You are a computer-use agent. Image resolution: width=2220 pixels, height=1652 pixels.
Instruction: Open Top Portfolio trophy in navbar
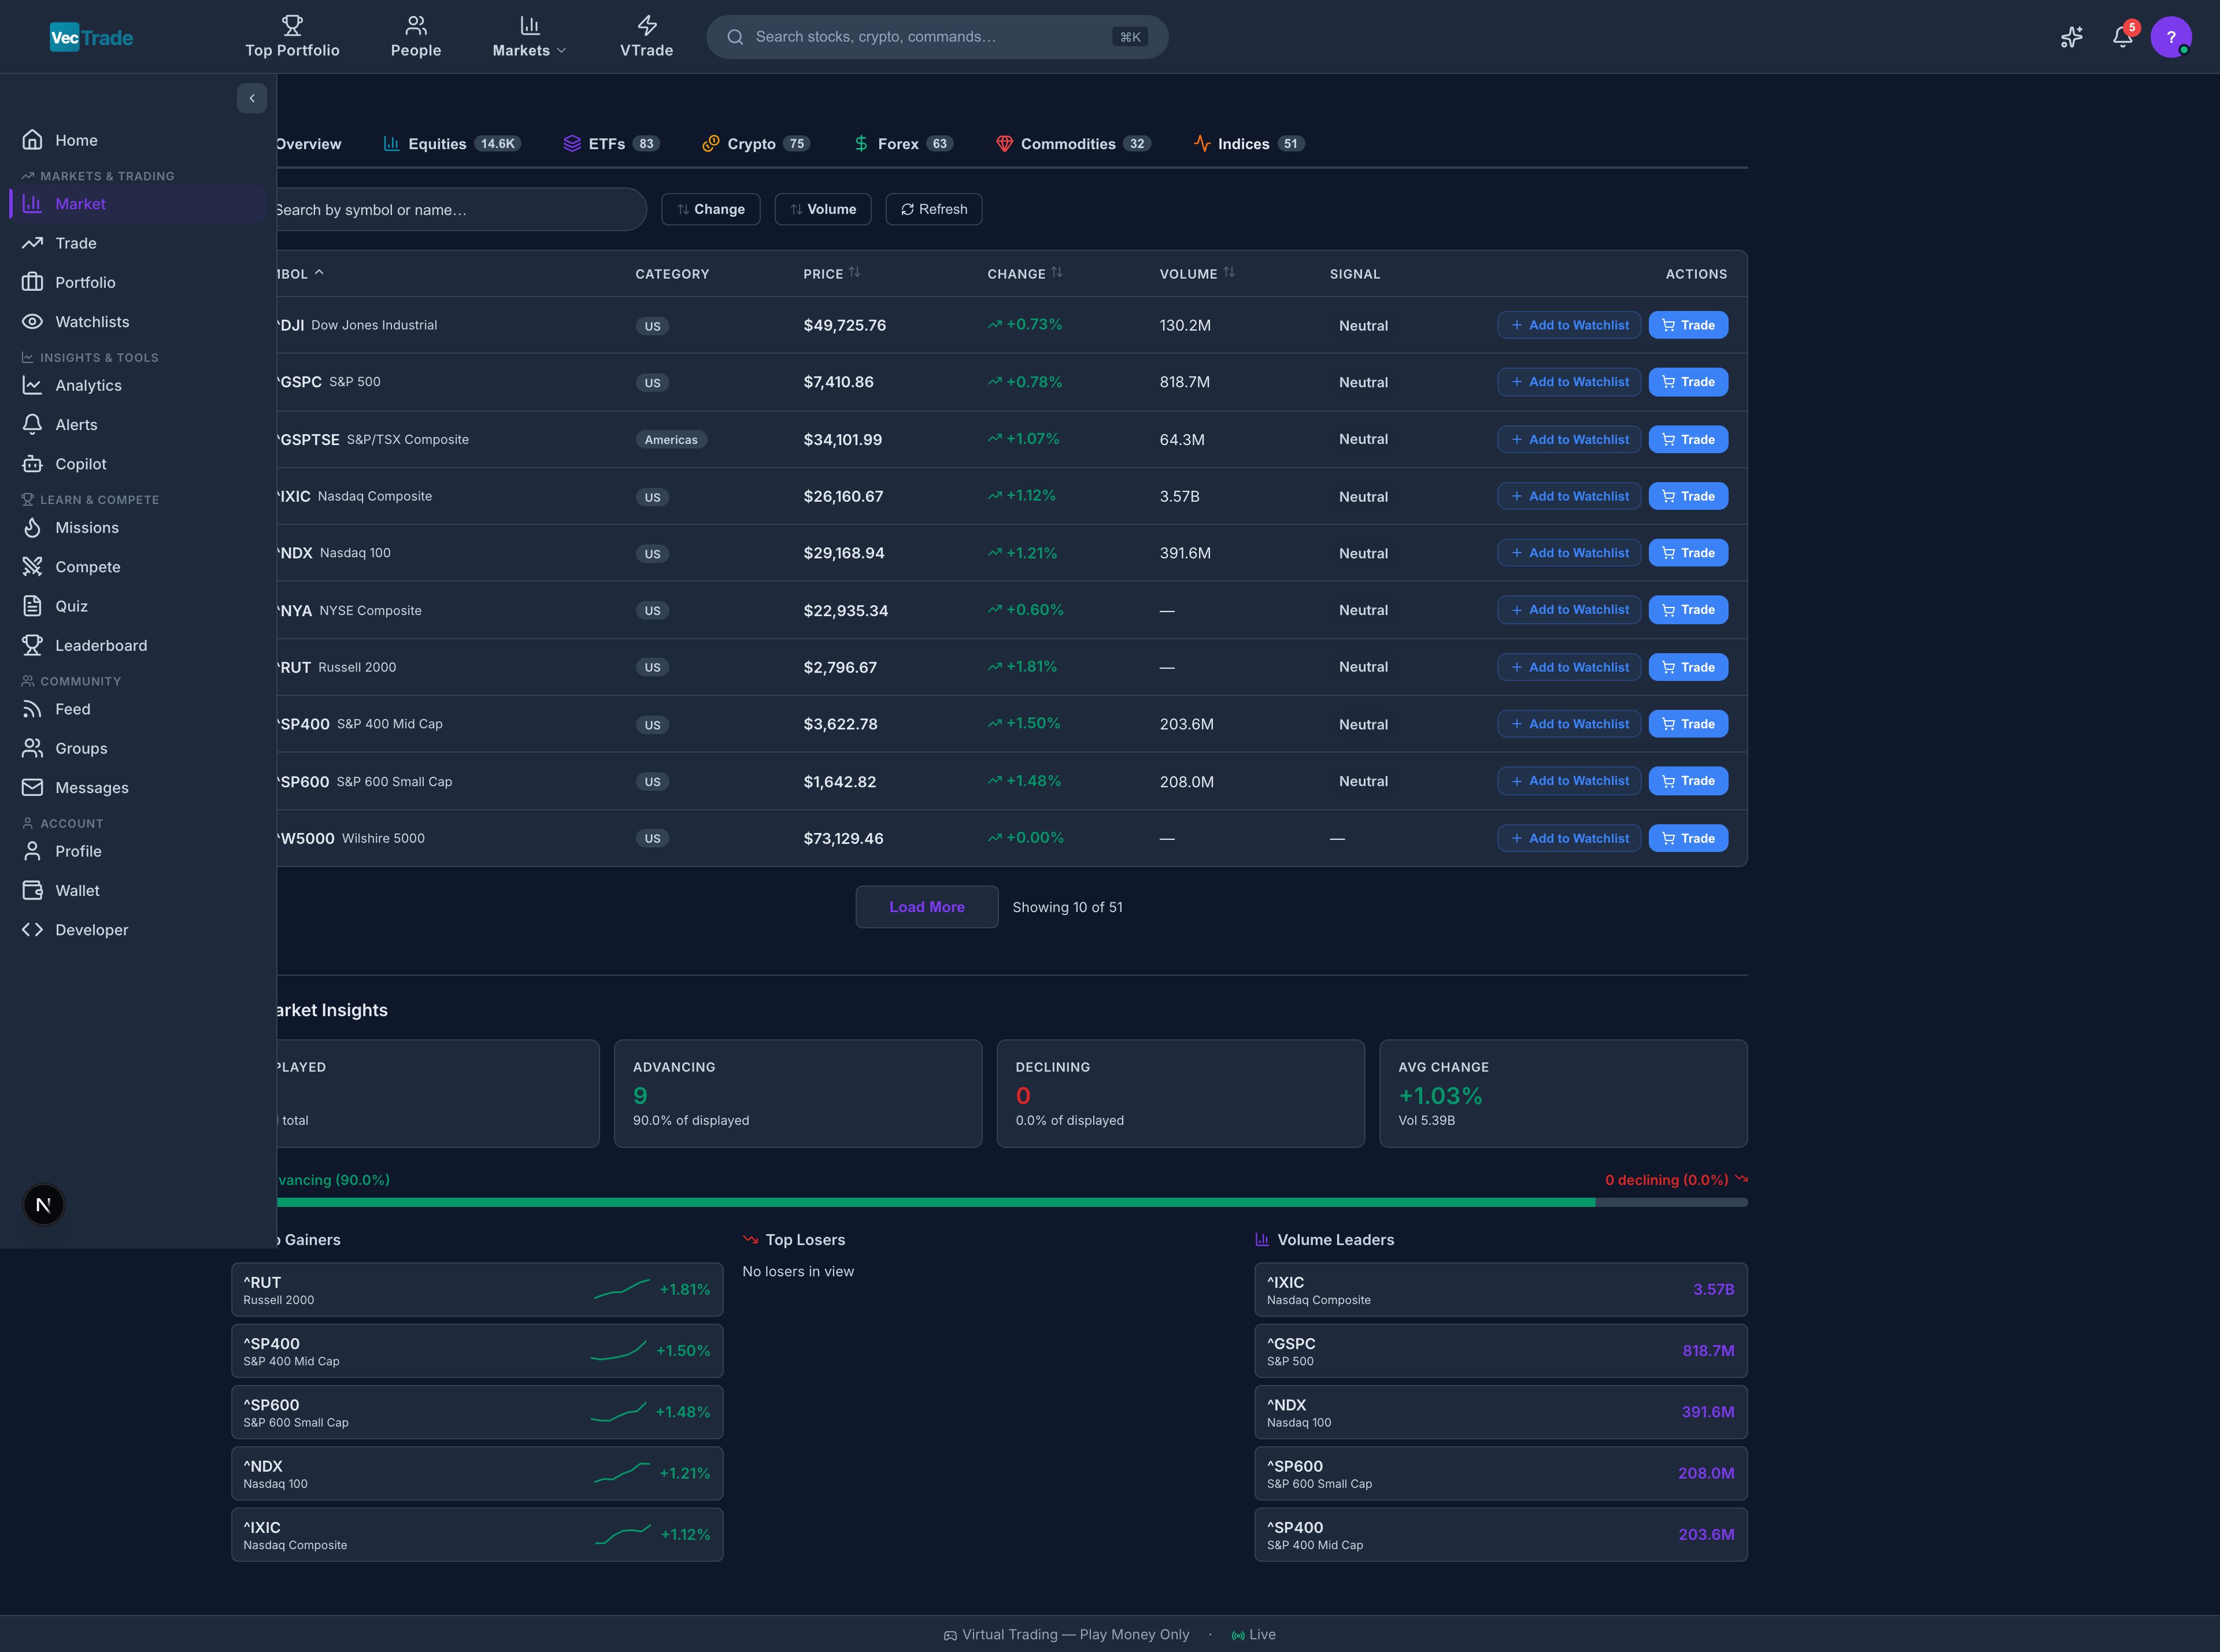pyautogui.click(x=292, y=37)
